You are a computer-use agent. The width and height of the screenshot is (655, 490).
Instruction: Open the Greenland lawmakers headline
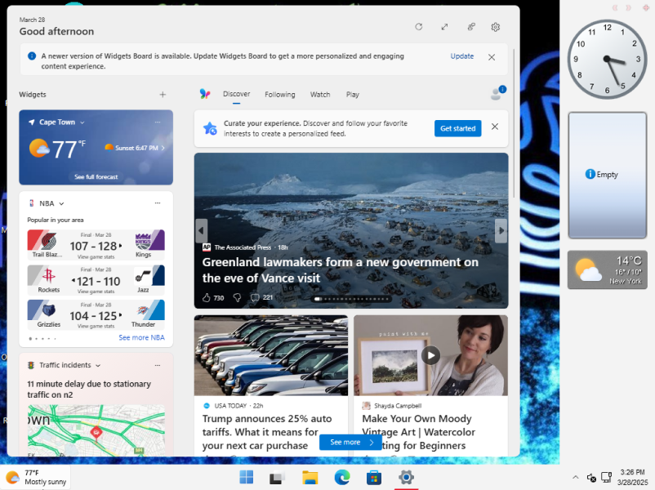pyautogui.click(x=340, y=270)
